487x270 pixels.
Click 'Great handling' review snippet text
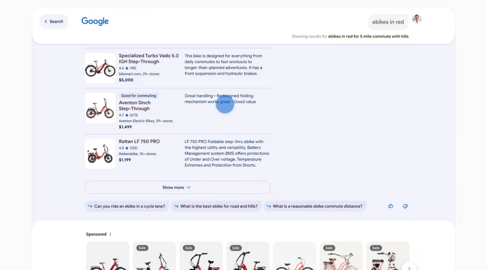click(198, 96)
